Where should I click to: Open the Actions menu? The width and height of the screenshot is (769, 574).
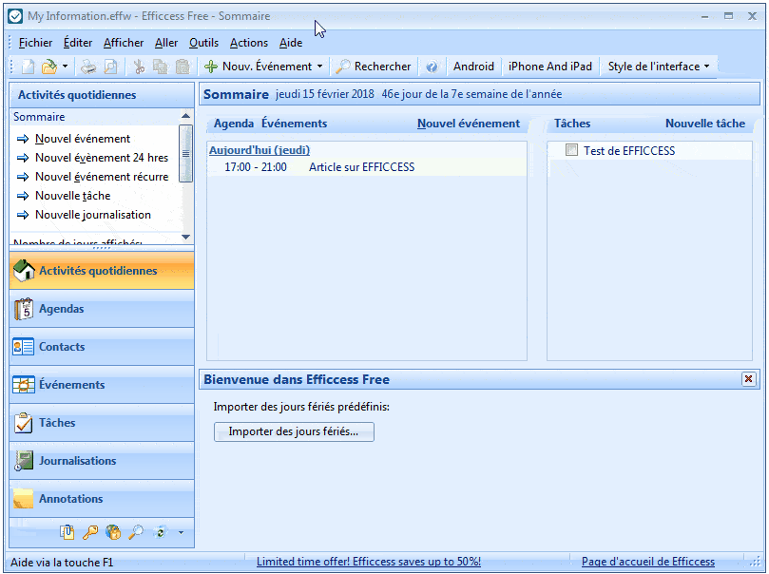(249, 43)
